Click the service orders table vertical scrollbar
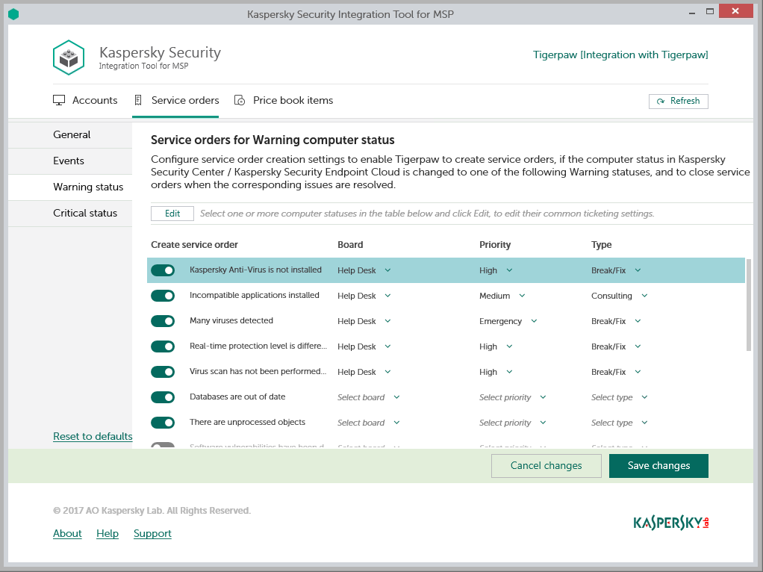The image size is (763, 572). click(748, 305)
